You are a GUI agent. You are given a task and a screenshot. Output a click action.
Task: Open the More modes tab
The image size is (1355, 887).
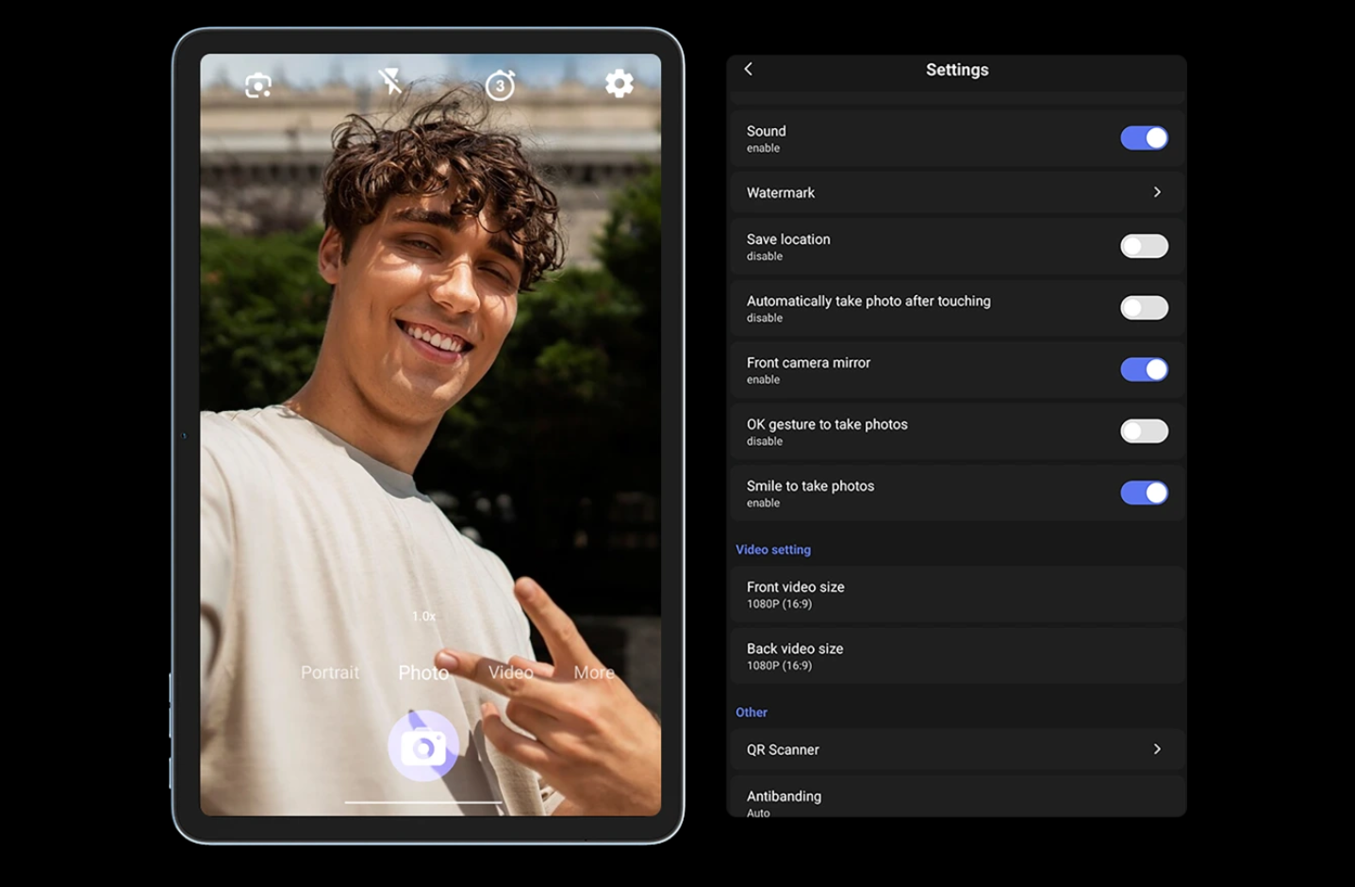pyautogui.click(x=594, y=672)
